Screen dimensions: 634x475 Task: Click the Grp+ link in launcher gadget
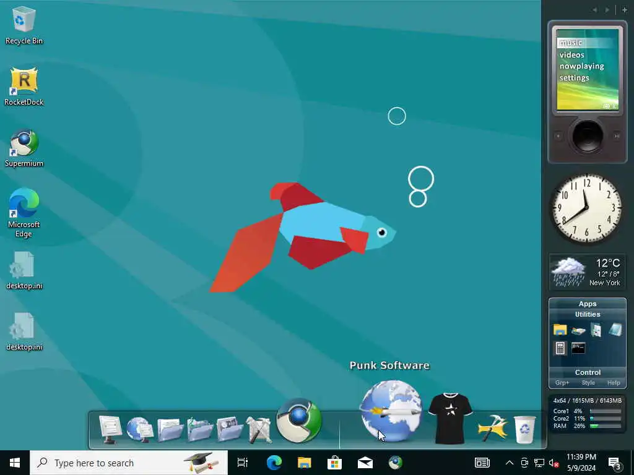[562, 382]
